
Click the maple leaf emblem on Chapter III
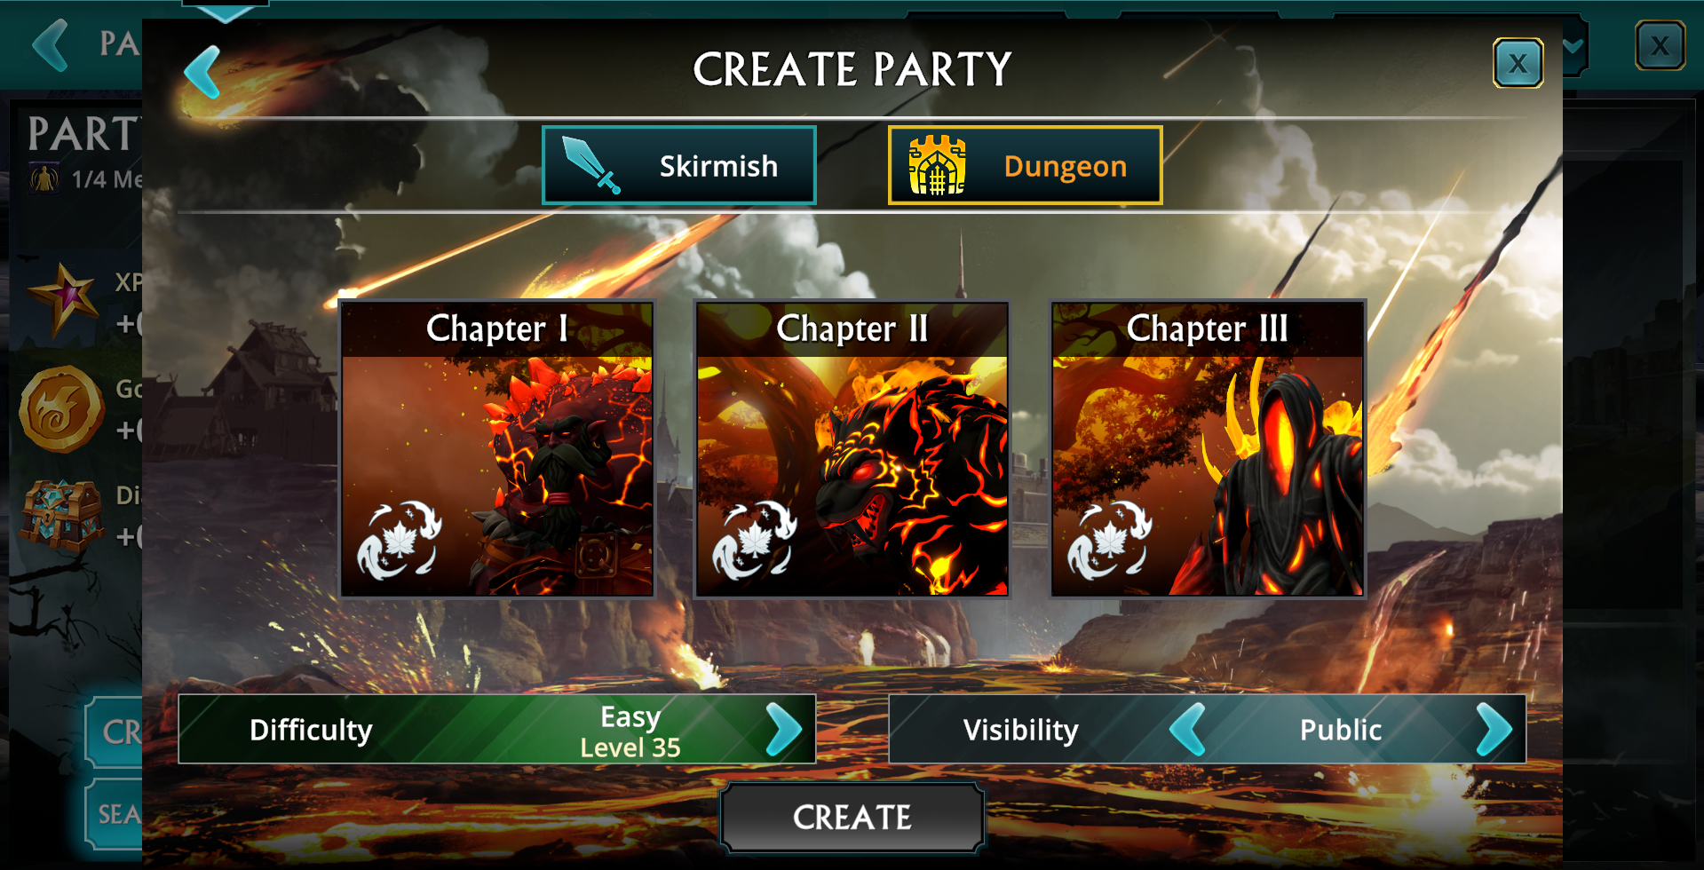pyautogui.click(x=1110, y=540)
